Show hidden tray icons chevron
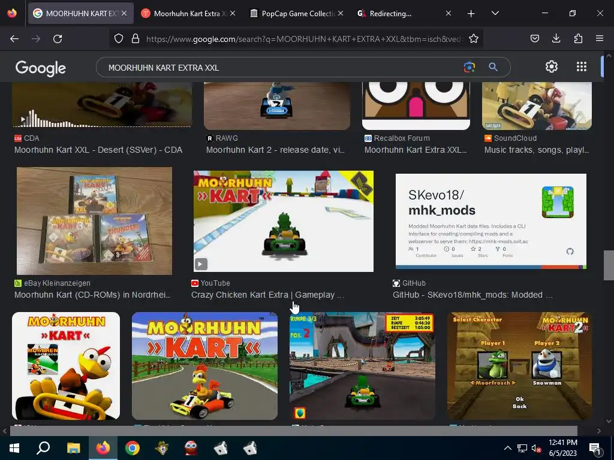The image size is (614, 460). 507,448
